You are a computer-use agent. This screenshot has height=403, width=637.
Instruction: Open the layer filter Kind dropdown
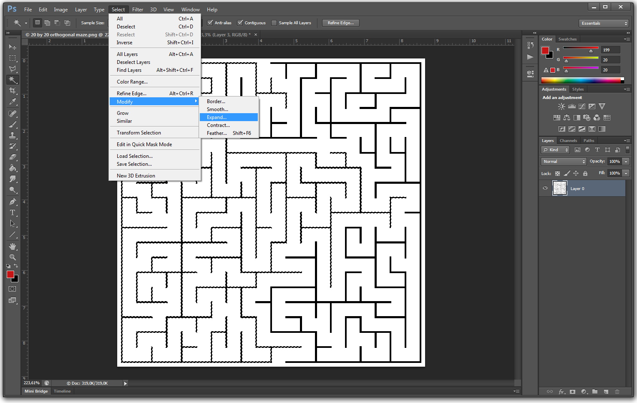coord(555,150)
